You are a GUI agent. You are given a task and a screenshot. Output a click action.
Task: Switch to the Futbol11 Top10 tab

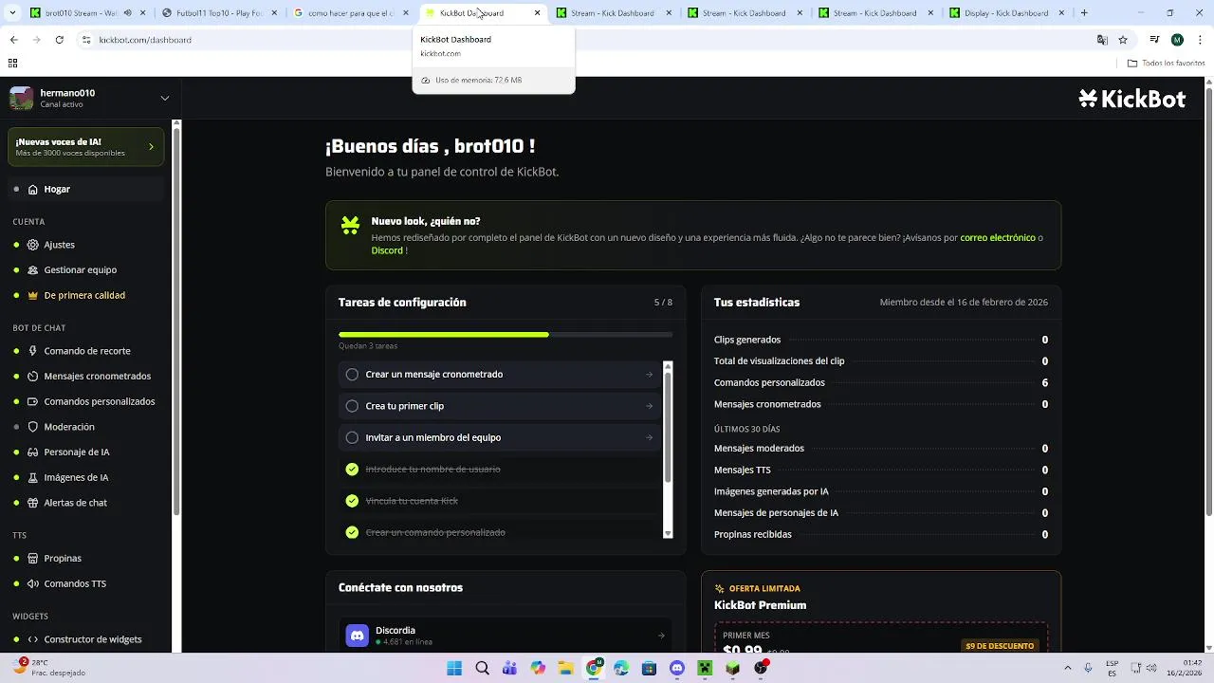point(219,13)
